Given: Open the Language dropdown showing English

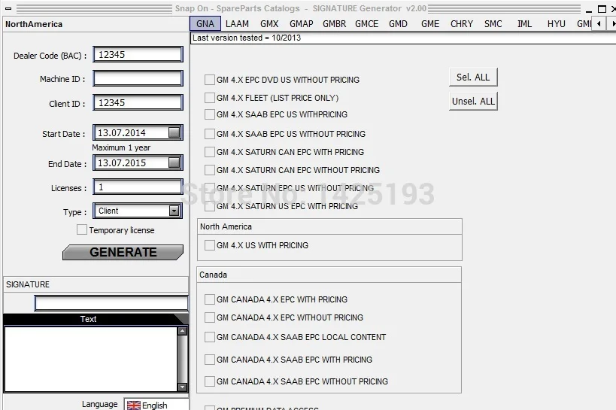Looking at the screenshot, I should (156, 405).
